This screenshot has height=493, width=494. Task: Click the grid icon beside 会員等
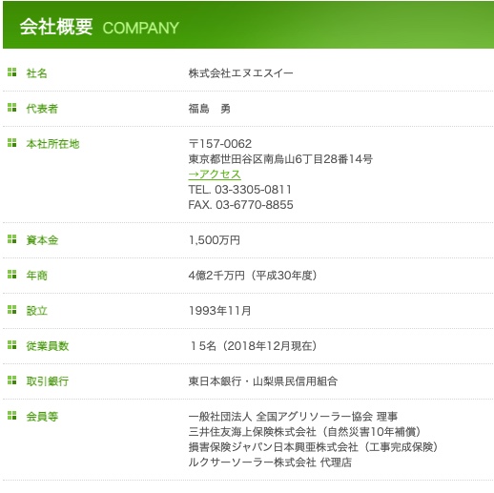click(x=12, y=416)
